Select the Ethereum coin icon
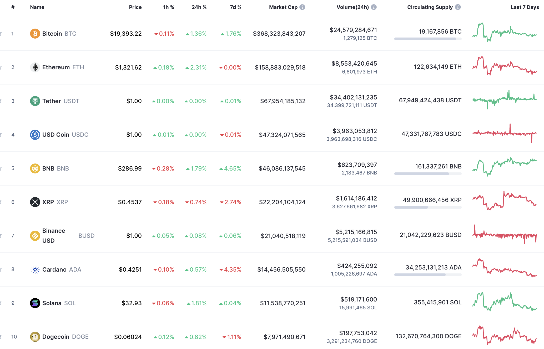The width and height of the screenshot is (544, 349). click(x=35, y=67)
